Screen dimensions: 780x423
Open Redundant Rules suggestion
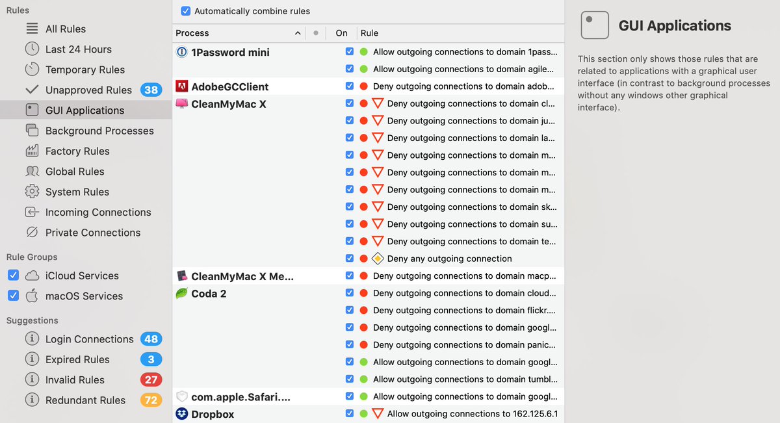86,400
